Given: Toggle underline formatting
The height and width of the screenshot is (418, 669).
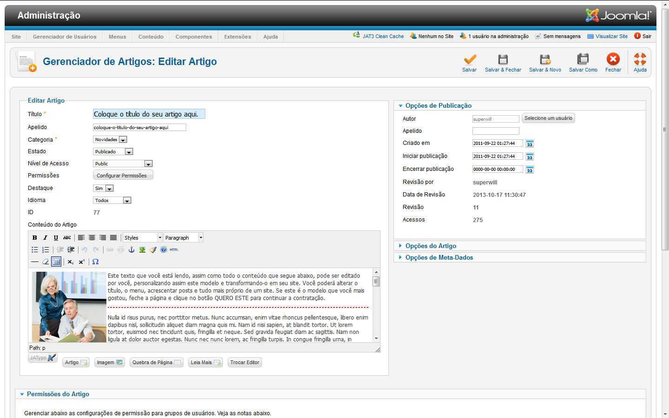Looking at the screenshot, I should click(x=56, y=237).
